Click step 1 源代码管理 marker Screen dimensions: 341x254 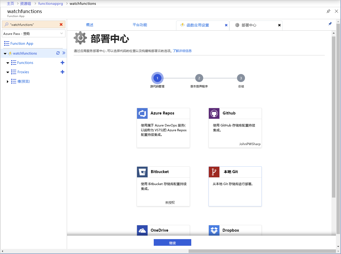point(157,78)
